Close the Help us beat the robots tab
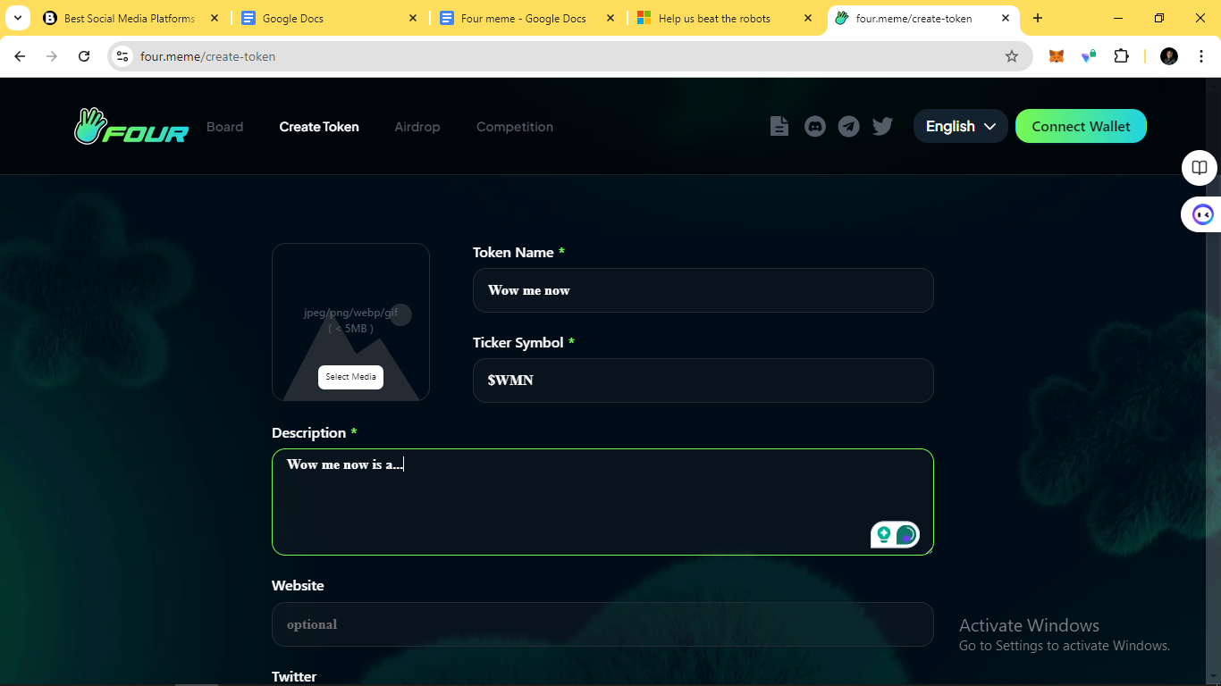 pyautogui.click(x=808, y=18)
